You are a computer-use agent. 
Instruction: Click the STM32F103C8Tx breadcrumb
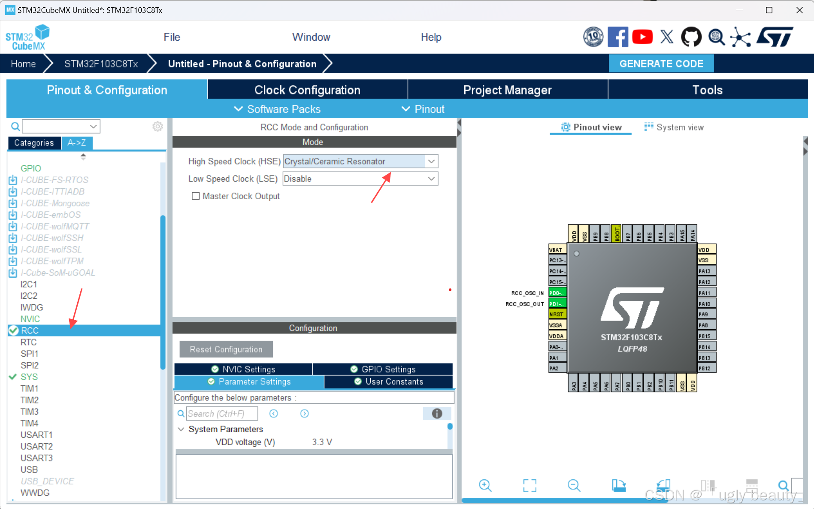[x=101, y=64]
